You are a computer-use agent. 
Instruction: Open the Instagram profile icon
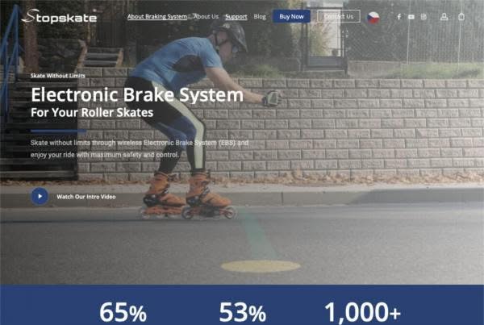click(423, 17)
